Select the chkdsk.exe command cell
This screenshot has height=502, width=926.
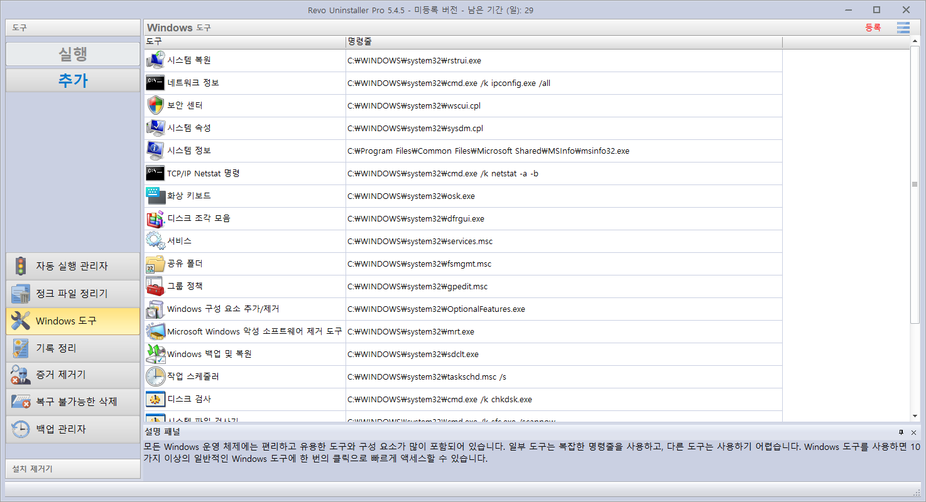(564, 400)
